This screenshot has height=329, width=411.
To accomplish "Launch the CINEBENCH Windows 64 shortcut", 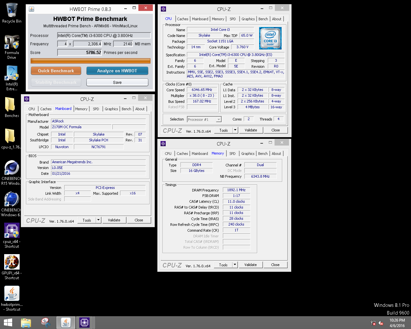I will [x=11, y=204].
